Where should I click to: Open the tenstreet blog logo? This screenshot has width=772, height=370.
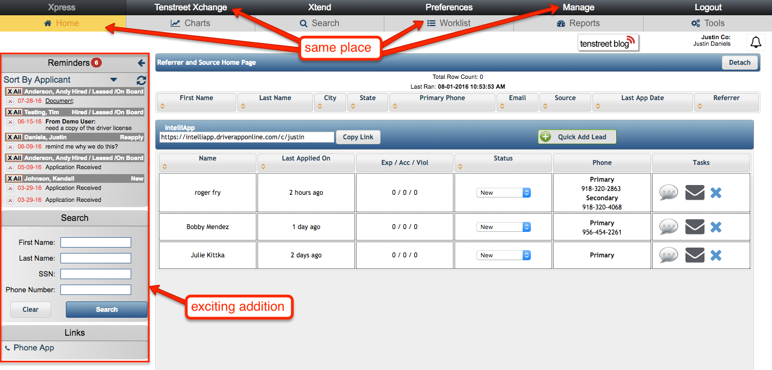608,42
